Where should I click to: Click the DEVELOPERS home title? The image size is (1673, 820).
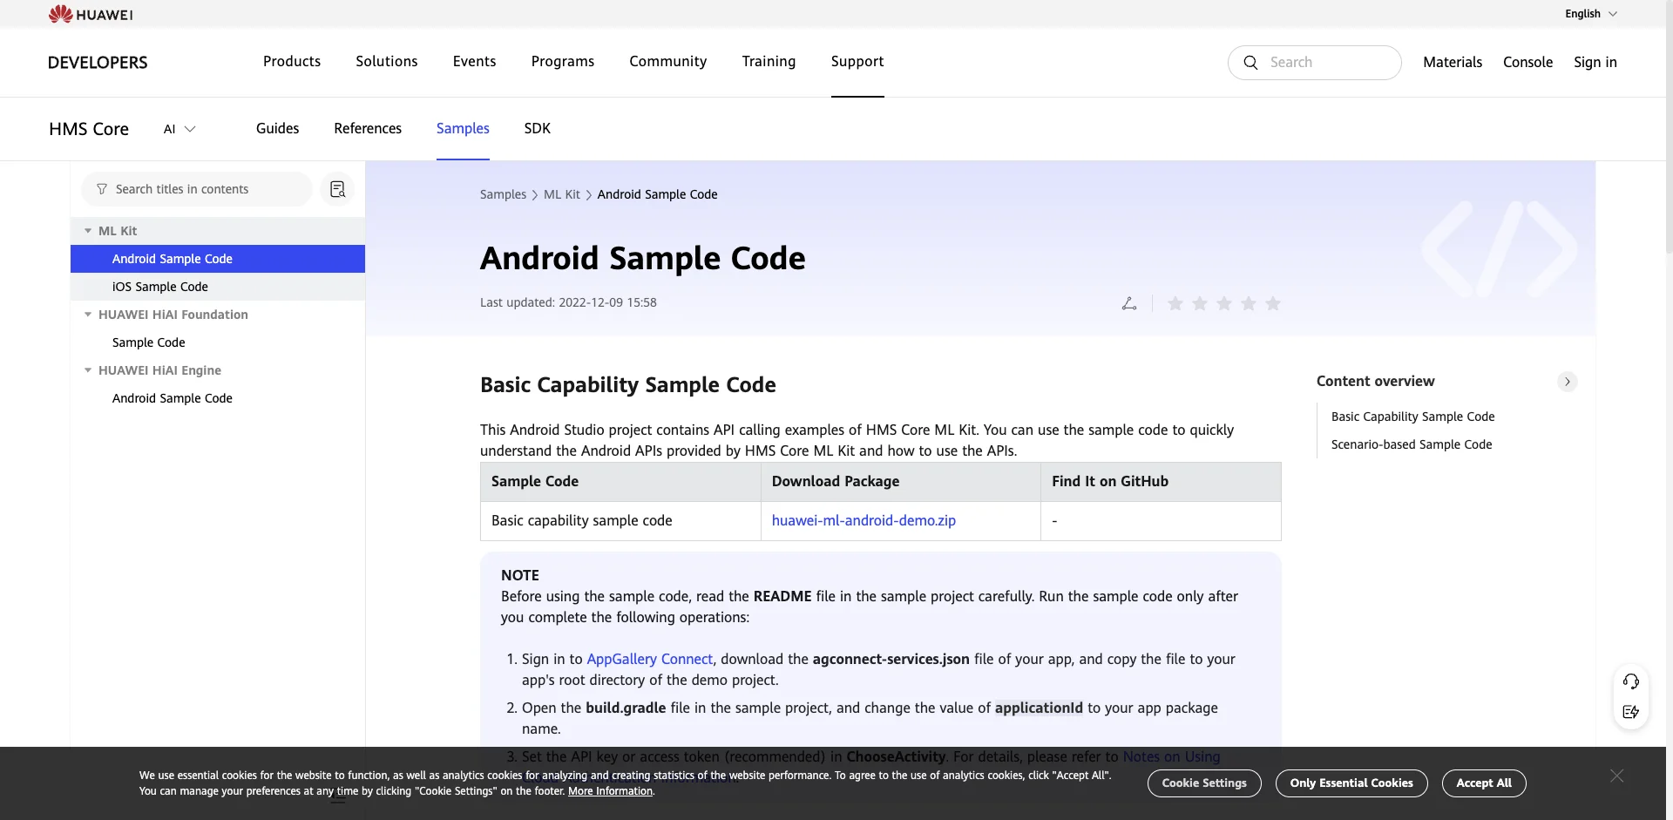(98, 63)
